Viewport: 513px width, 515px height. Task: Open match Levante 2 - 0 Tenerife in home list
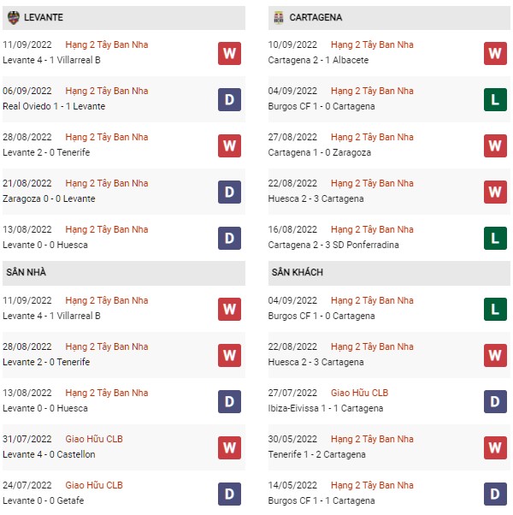click(46, 362)
